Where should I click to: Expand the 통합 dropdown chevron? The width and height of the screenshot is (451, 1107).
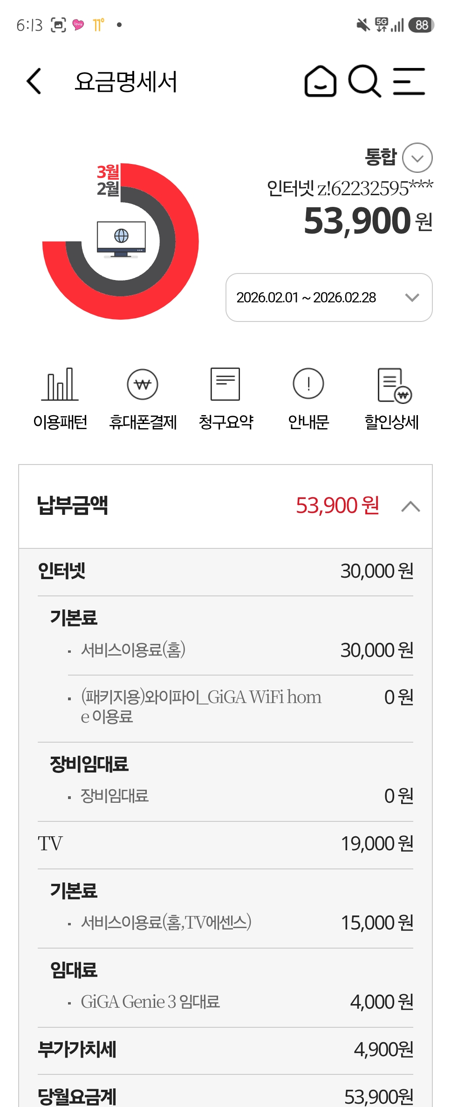417,158
